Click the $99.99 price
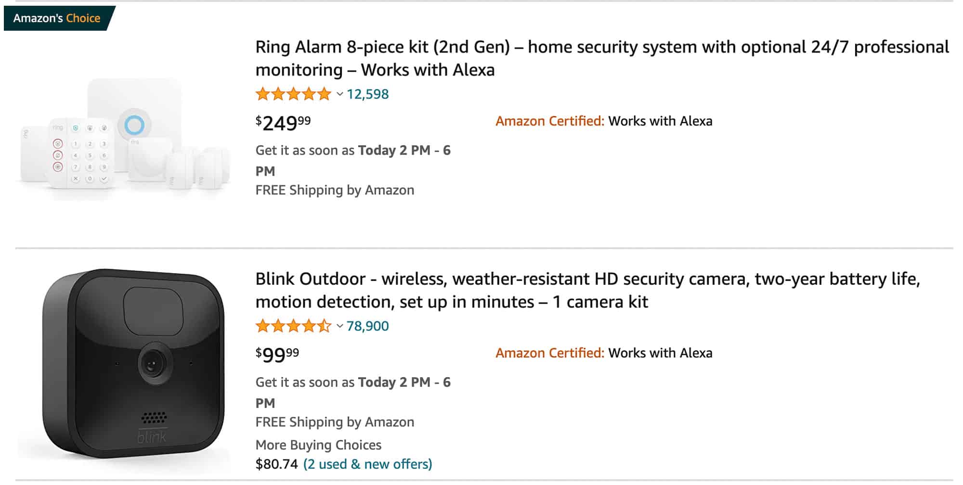 (275, 355)
